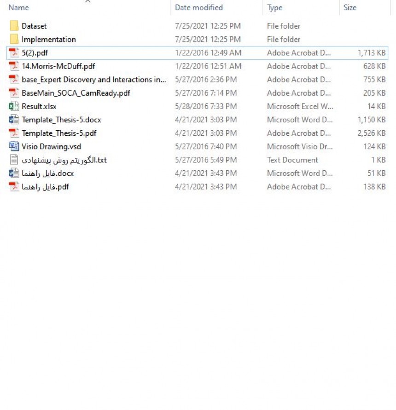This screenshot has height=410, width=396.
Task: Click the 205 KB size value
Action: click(x=374, y=93)
